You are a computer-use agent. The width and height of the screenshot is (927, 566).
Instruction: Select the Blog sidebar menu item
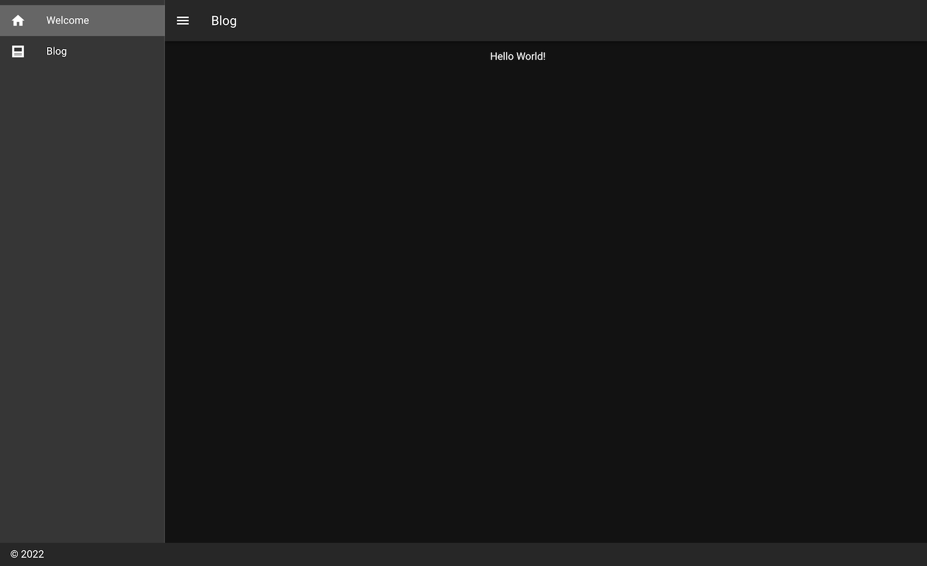tap(82, 51)
